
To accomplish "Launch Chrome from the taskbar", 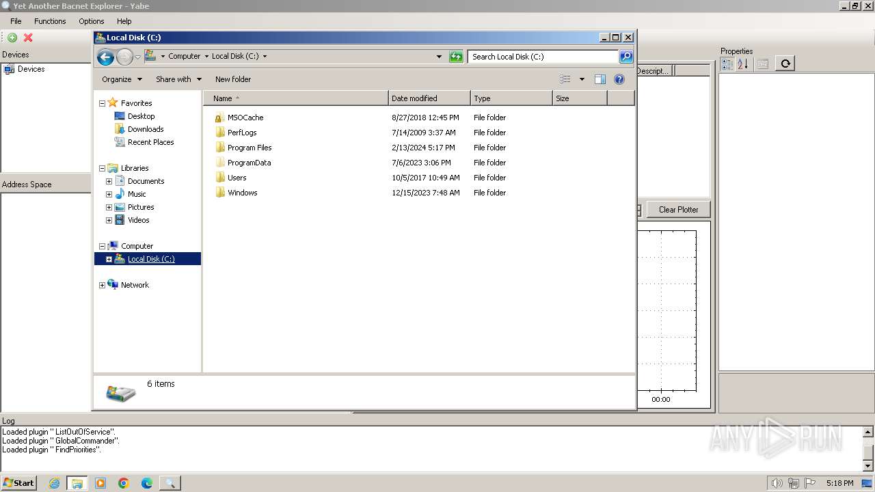I will tap(124, 483).
